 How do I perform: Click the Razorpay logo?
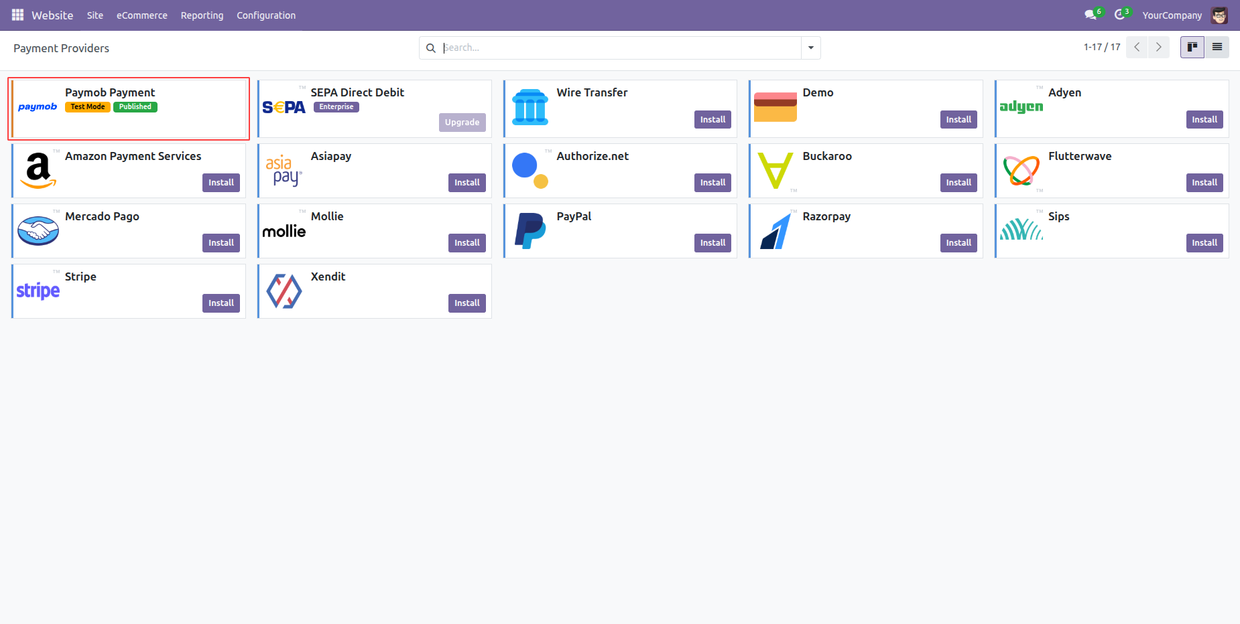pyautogui.click(x=776, y=231)
